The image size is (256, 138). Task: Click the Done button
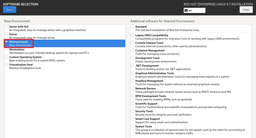[x=10, y=10]
